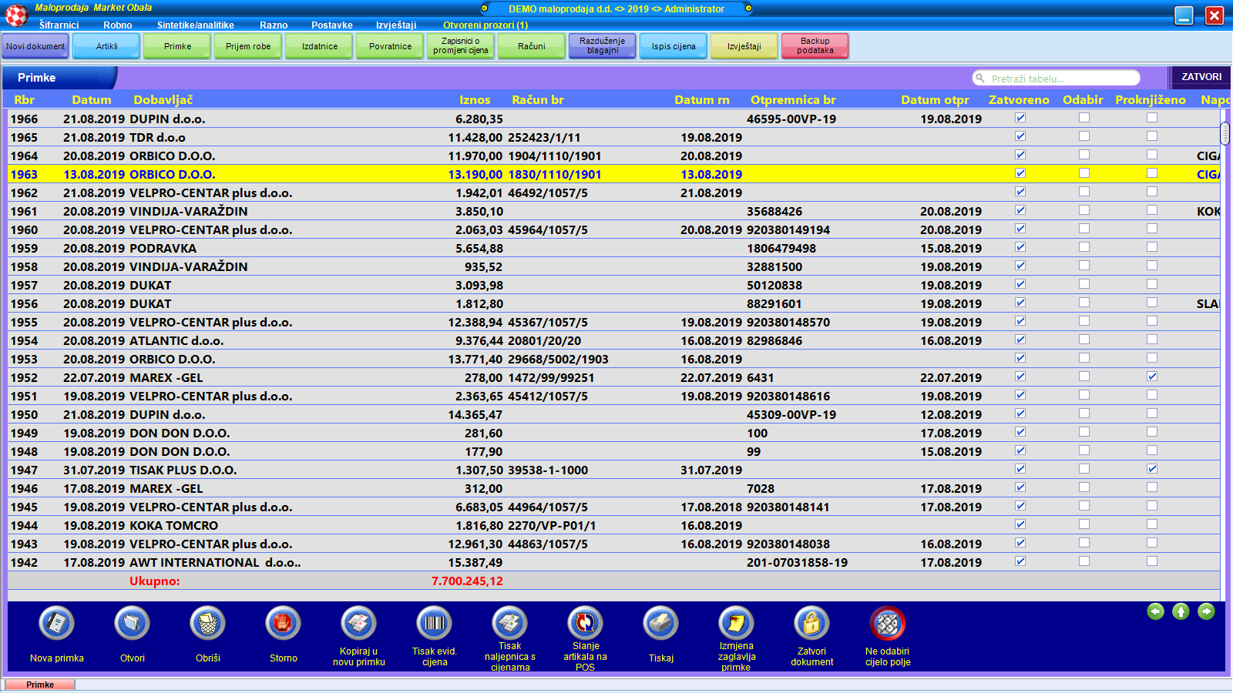Send articles to POS via Slanje artikala icon
Viewport: 1233px width, 693px height.
click(585, 624)
